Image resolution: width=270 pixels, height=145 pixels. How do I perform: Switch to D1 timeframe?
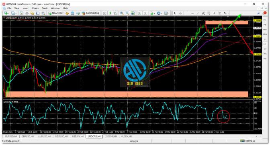[x=265, y=49]
